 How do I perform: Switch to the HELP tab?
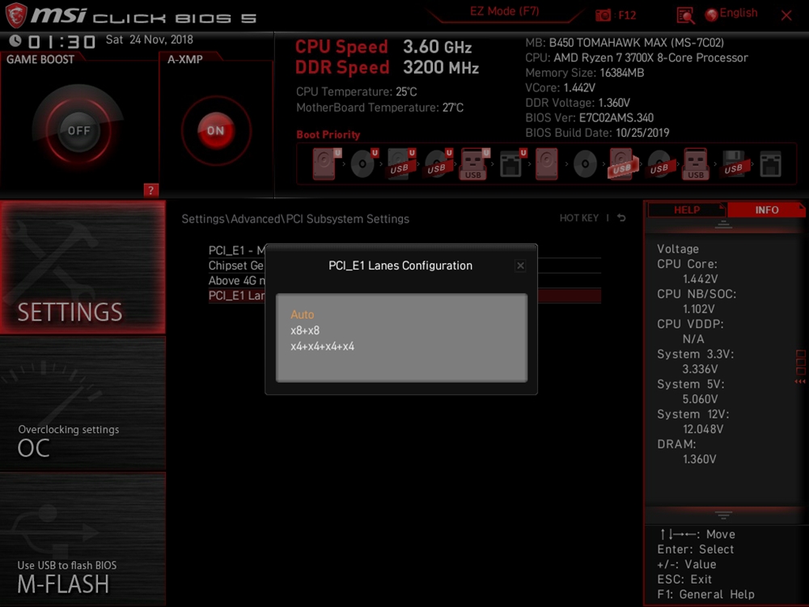687,210
